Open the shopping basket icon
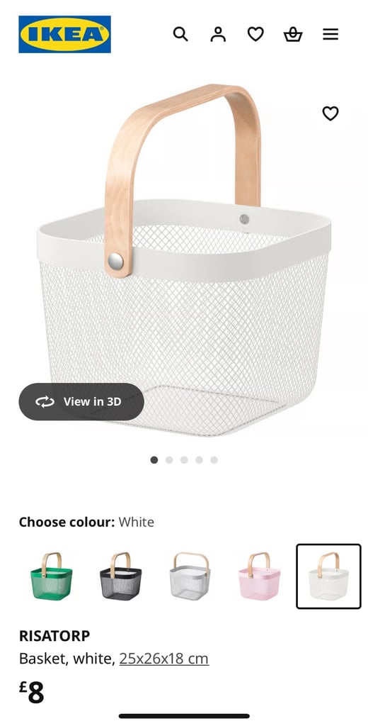The width and height of the screenshot is (368, 726). pyautogui.click(x=293, y=34)
